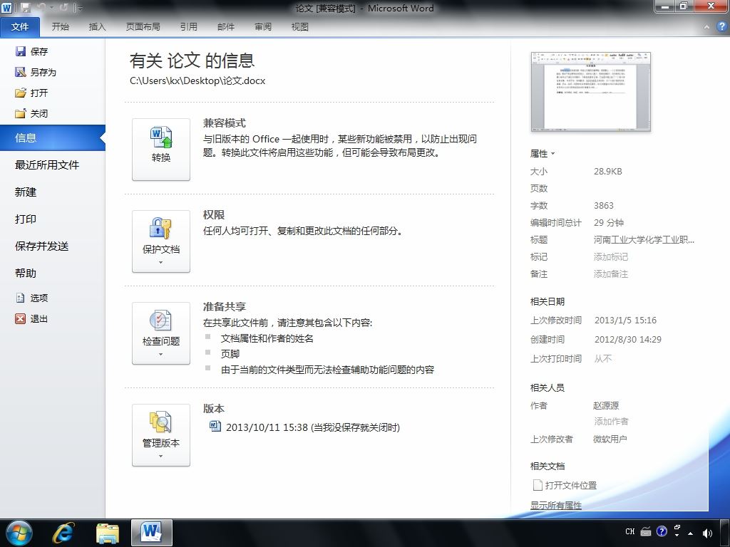
Task: Launch Internet Explorer from taskbar
Action: coord(63,533)
